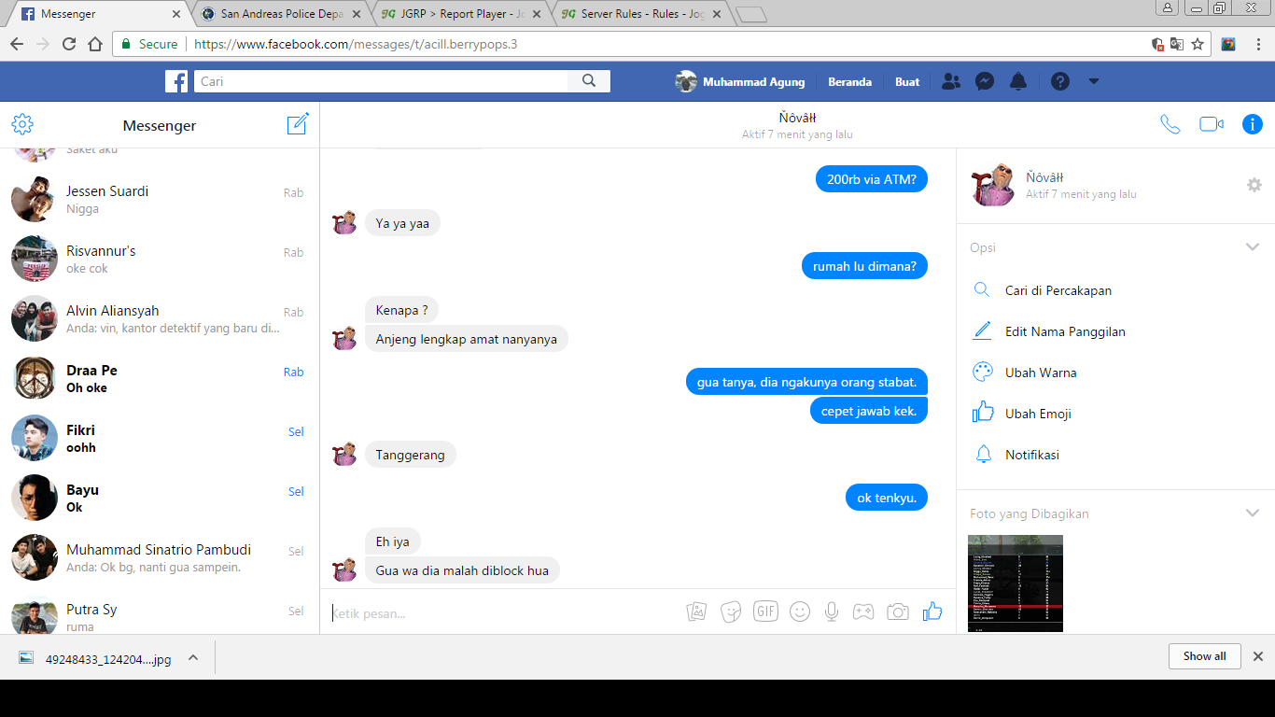This screenshot has height=717, width=1275.
Task: Open the notifications bell in the top bar
Action: pyautogui.click(x=1018, y=81)
